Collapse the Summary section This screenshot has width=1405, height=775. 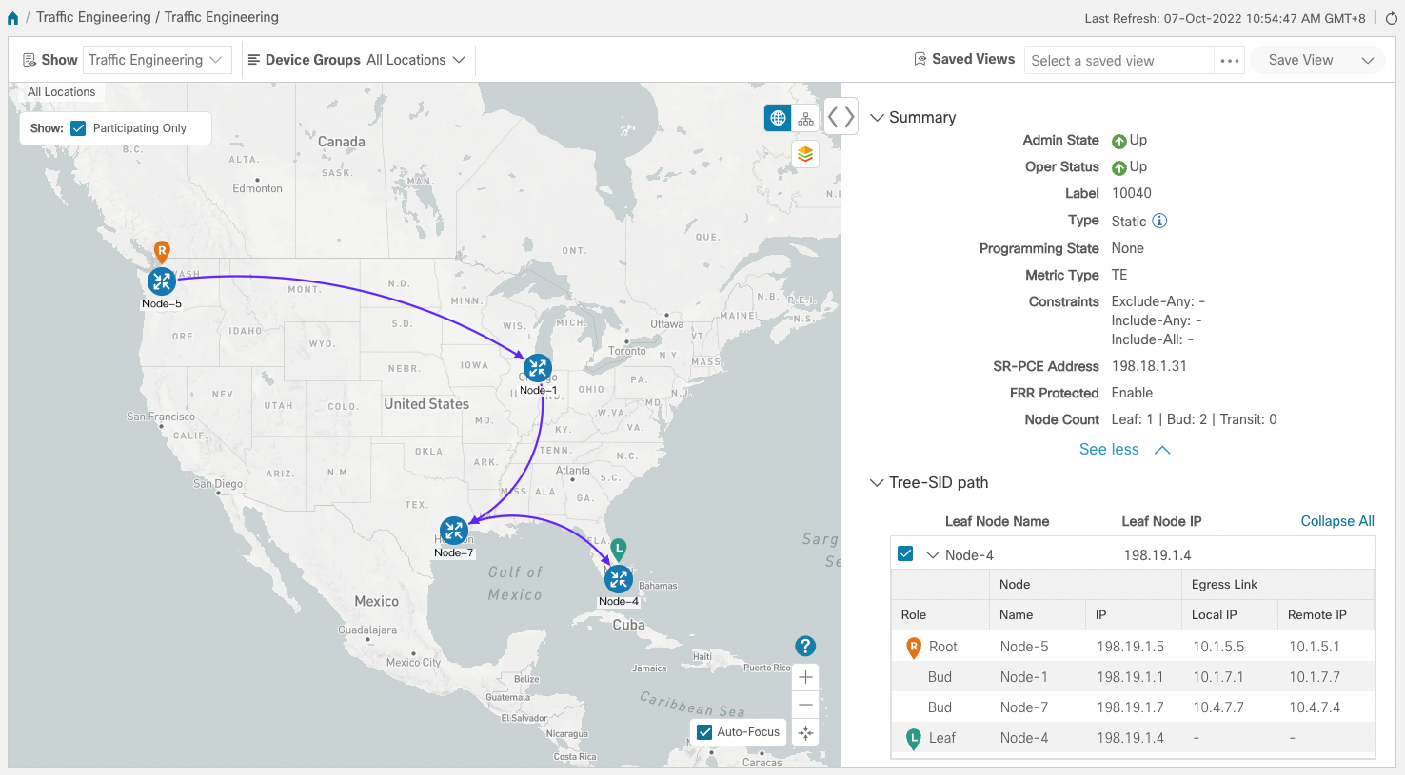point(877,118)
